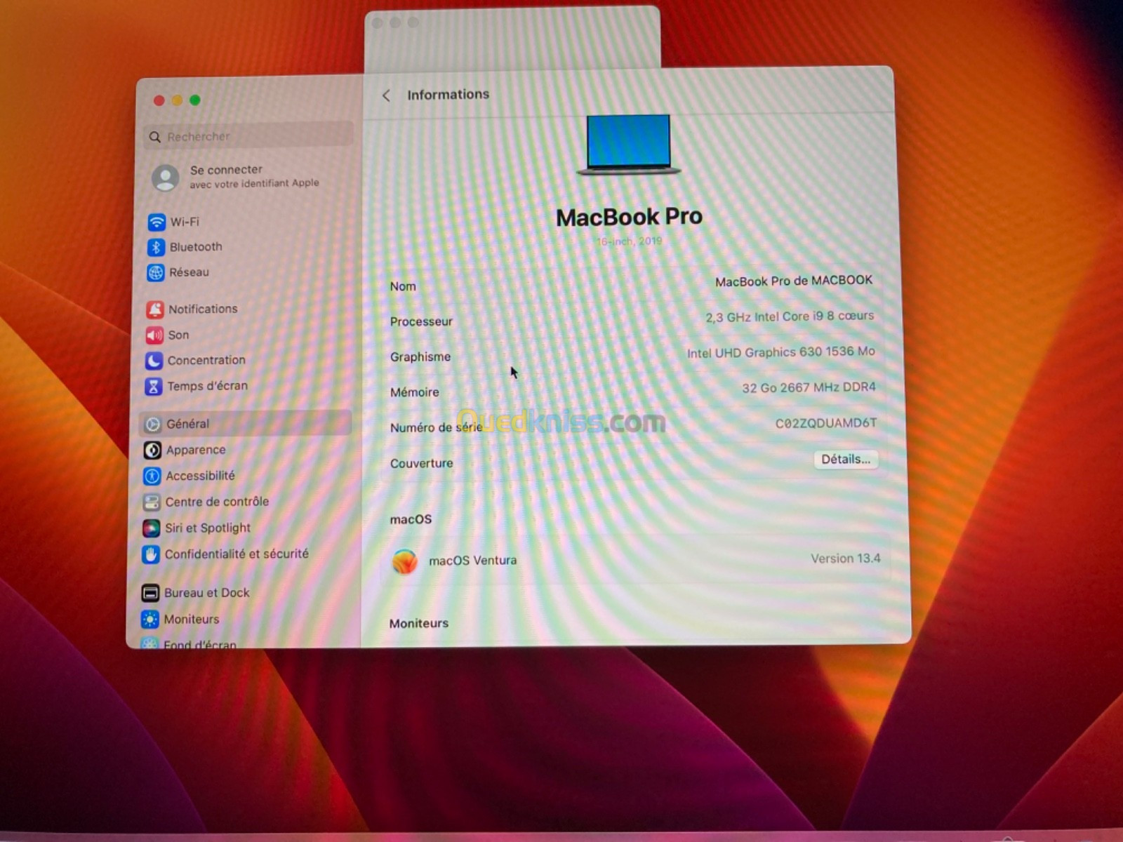Click the serial number C02ZQDUAMD6T

pos(826,423)
